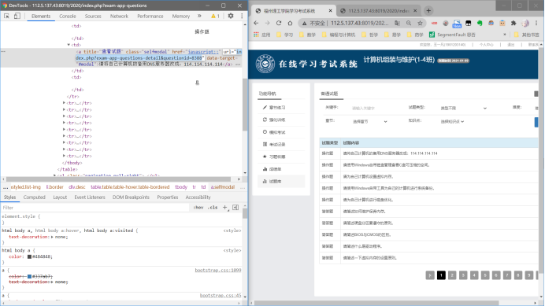Expand the text-decoration none shorthand in html body a rule
Viewport: 545px width, 306px height.
click(52, 237)
